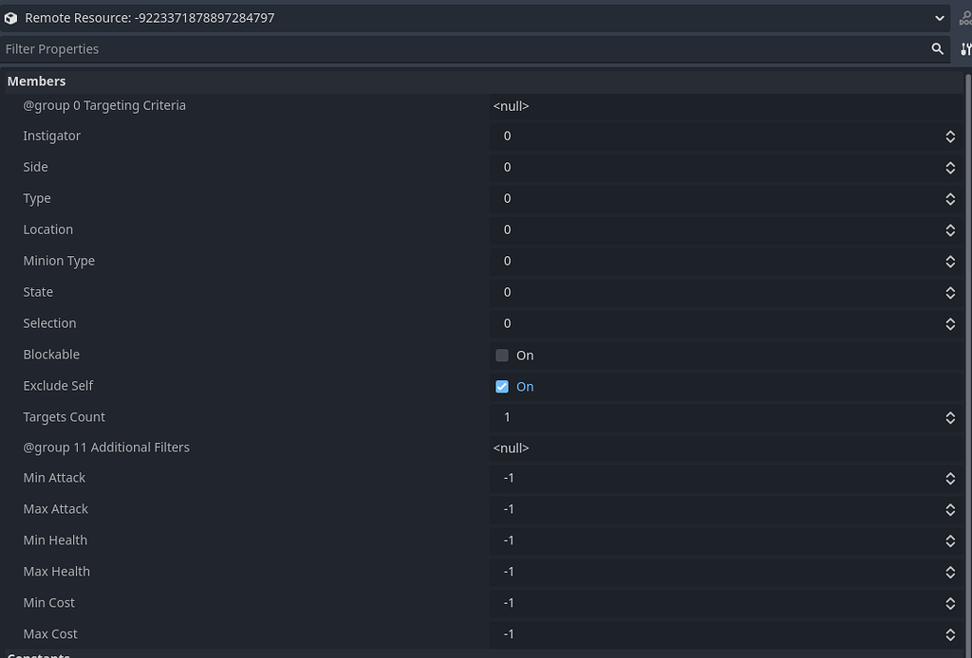Viewport: 972px width, 658px height.
Task: Open the property tools settings icon
Action: pyautogui.click(x=965, y=49)
